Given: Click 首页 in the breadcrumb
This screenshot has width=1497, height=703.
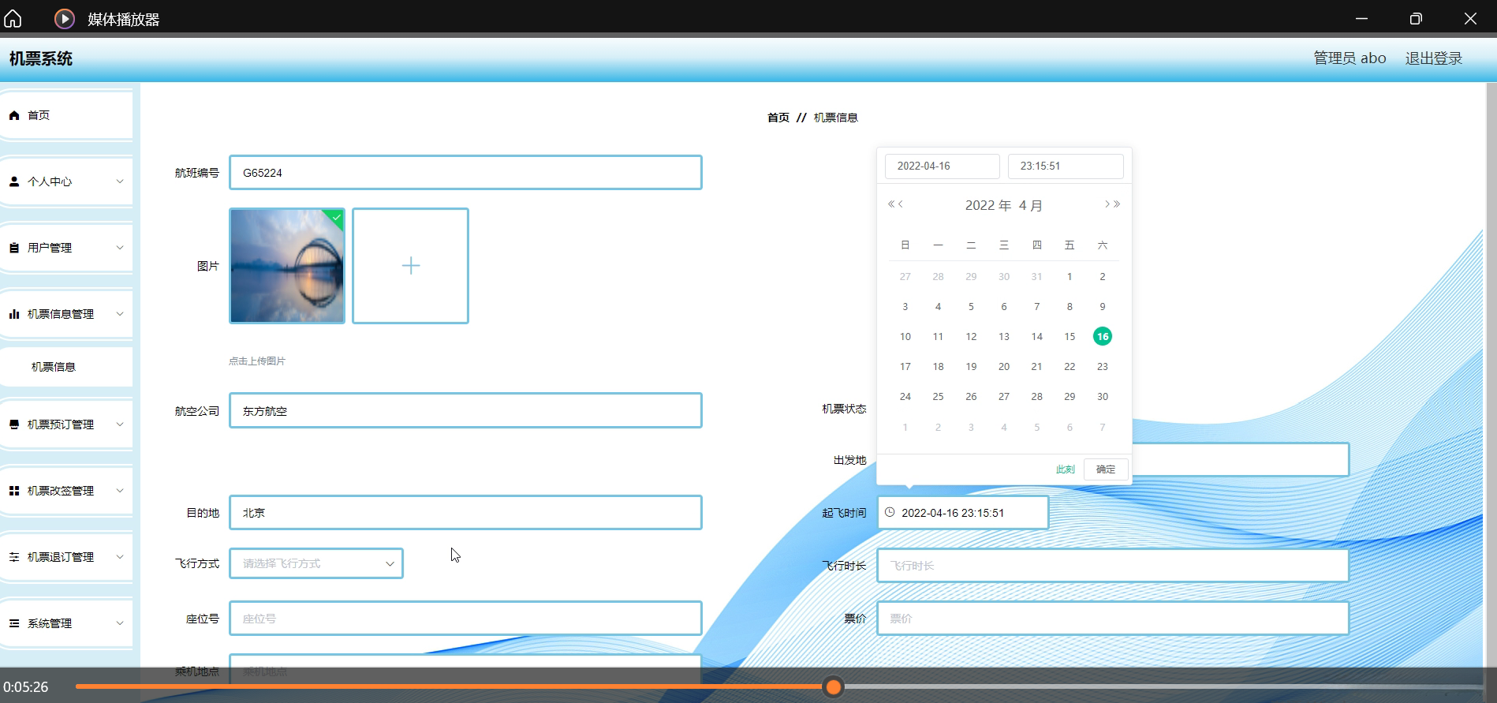Looking at the screenshot, I should [x=778, y=118].
